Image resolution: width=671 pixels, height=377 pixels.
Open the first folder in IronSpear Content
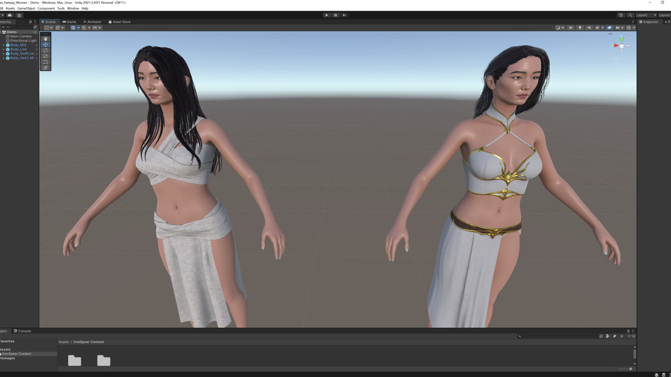click(74, 360)
